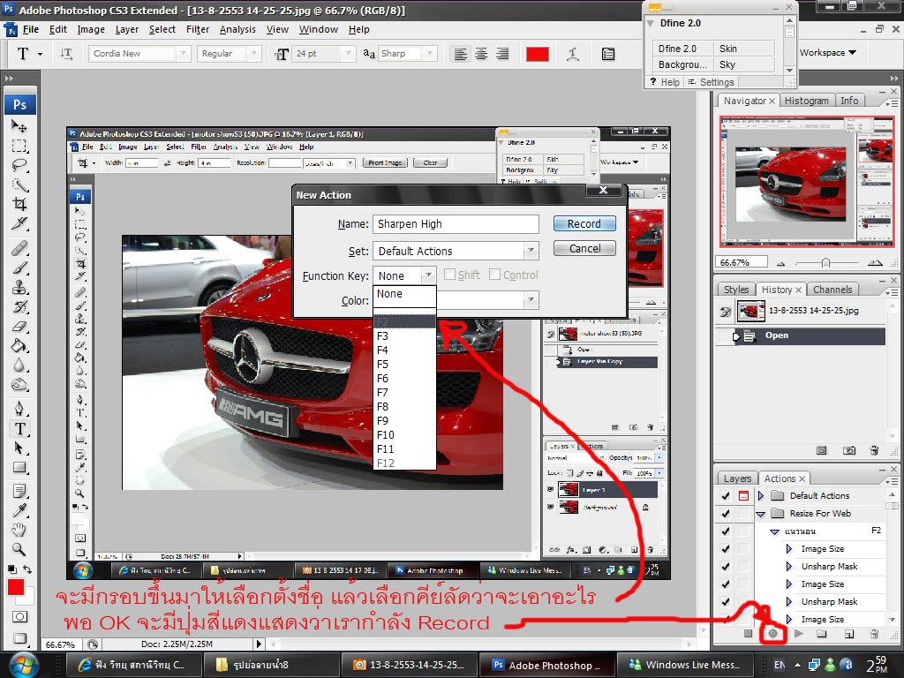The image size is (904, 678).
Task: Select the Open history state
Action: (x=800, y=335)
